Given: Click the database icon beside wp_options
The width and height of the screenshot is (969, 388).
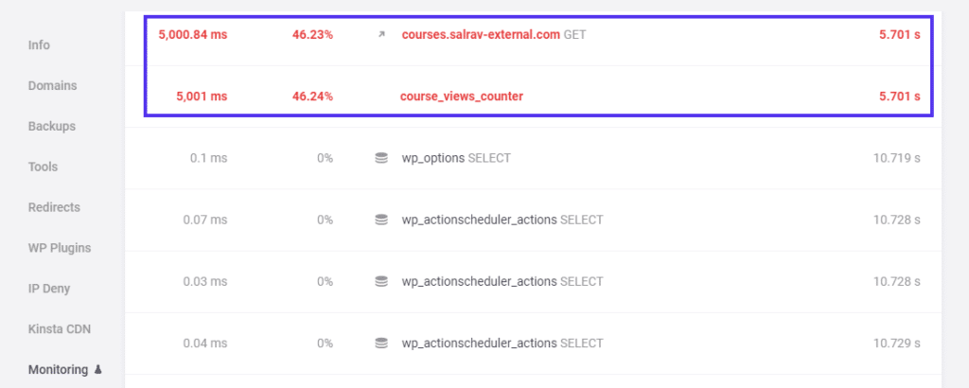Looking at the screenshot, I should (381, 158).
